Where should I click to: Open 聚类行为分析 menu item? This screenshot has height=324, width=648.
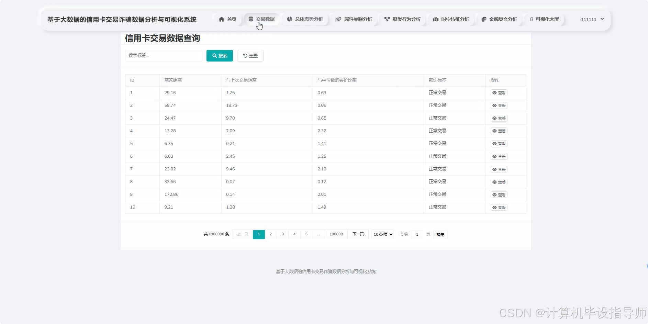coord(402,19)
